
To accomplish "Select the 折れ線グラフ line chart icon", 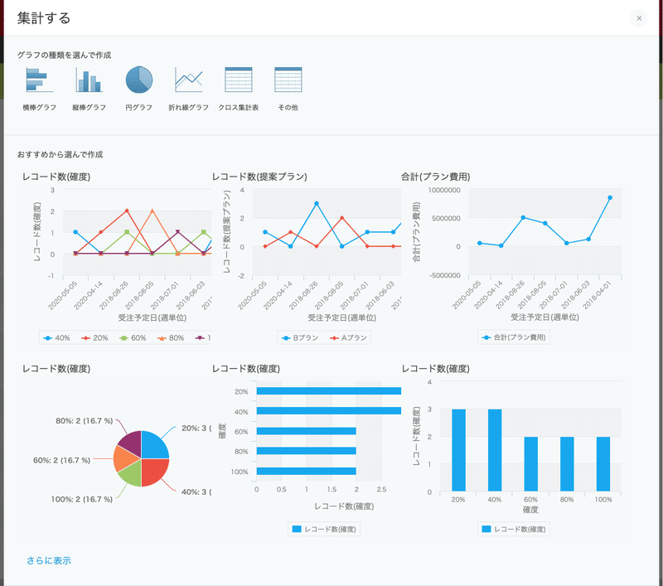I will click(189, 80).
